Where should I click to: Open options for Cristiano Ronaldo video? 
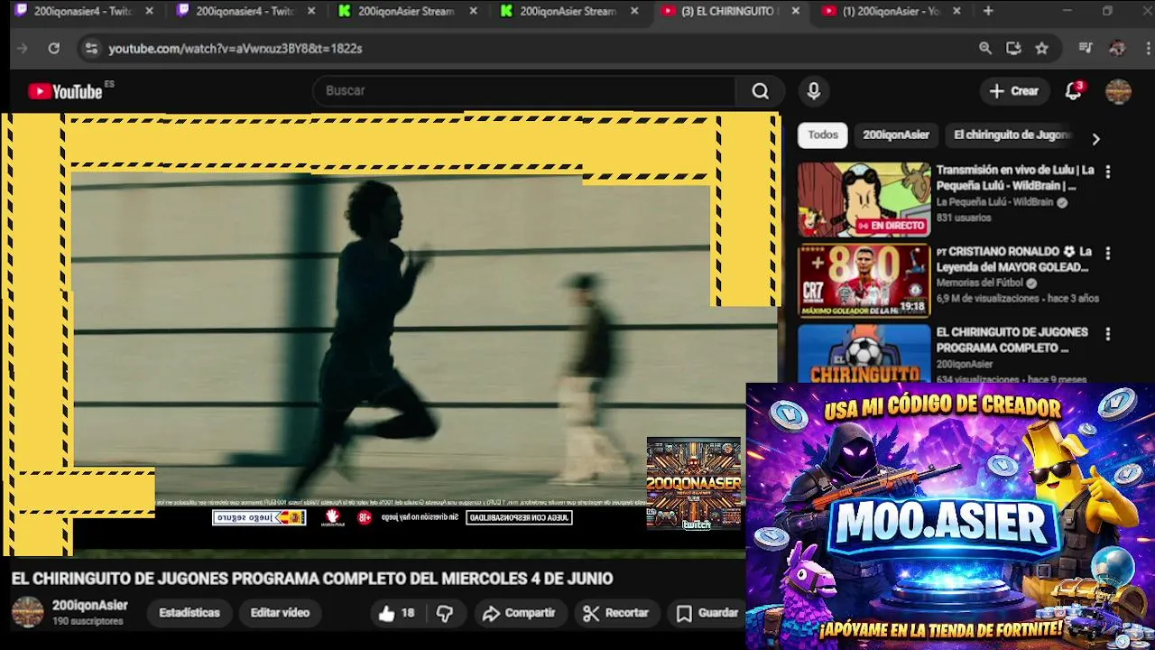(x=1108, y=254)
